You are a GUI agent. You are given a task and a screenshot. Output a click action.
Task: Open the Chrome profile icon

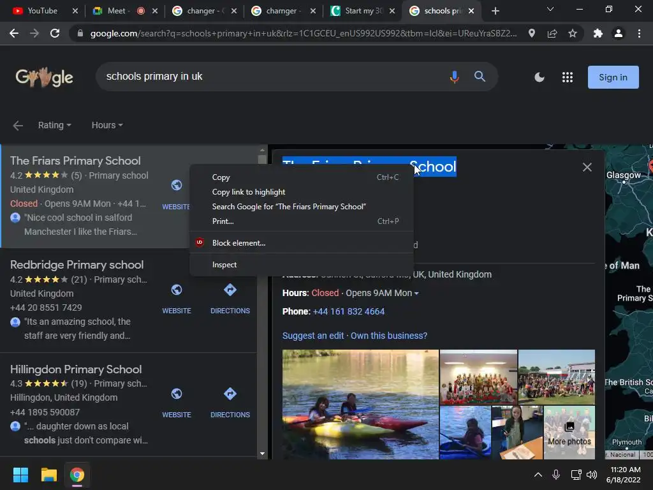coord(619,33)
